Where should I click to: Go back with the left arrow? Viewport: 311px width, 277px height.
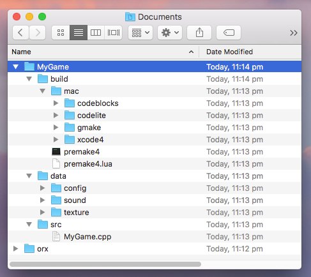pyautogui.click(x=20, y=33)
